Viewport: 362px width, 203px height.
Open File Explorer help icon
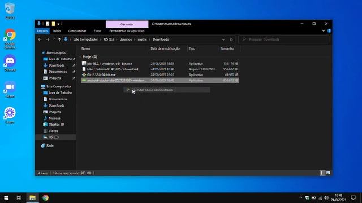(x=329, y=30)
